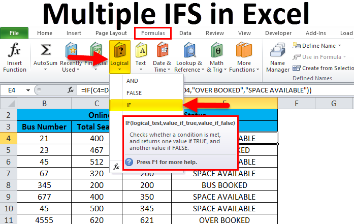Click the Define Name icon

tap(296, 45)
